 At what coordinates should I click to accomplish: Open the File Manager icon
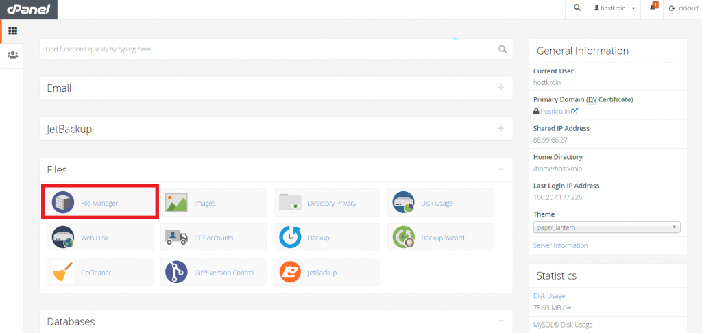(x=62, y=203)
